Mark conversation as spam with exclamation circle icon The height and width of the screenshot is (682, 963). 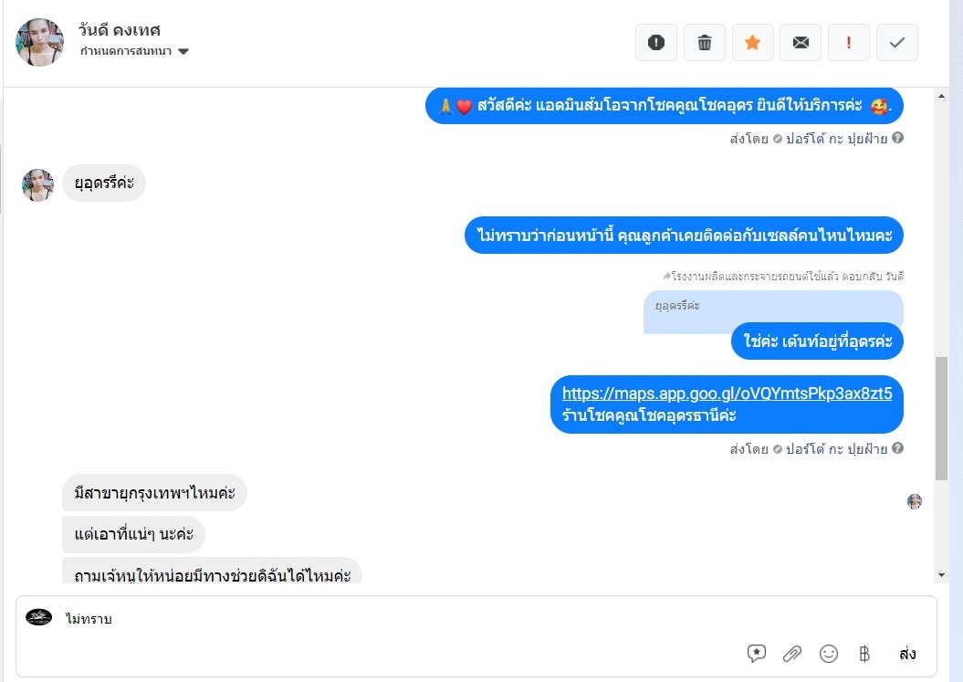[x=656, y=42]
